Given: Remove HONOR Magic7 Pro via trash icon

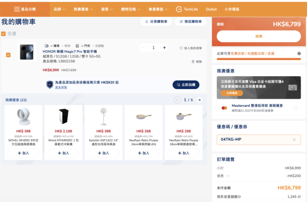Looking at the screenshot, I should [193, 62].
